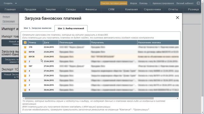Sort table by Дата column header
Image resolution: width=204 pixels, height=114 pixels.
51,42
